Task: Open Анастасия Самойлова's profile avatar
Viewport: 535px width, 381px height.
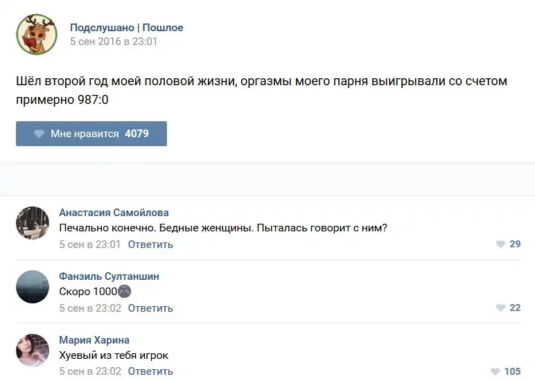Action: pos(33,223)
